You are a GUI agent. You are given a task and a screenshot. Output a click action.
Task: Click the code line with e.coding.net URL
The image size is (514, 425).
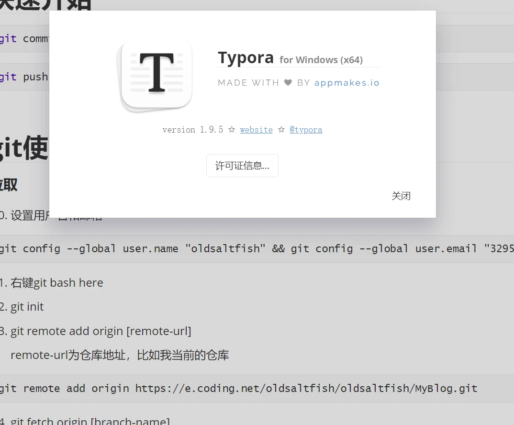pos(257,389)
